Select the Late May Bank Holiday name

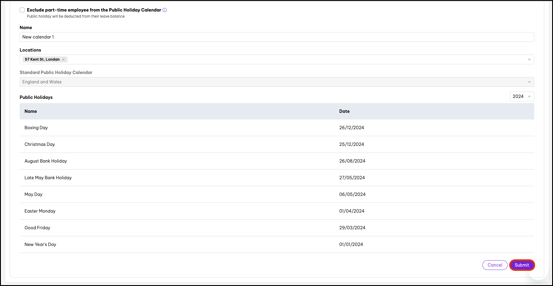[48, 178]
